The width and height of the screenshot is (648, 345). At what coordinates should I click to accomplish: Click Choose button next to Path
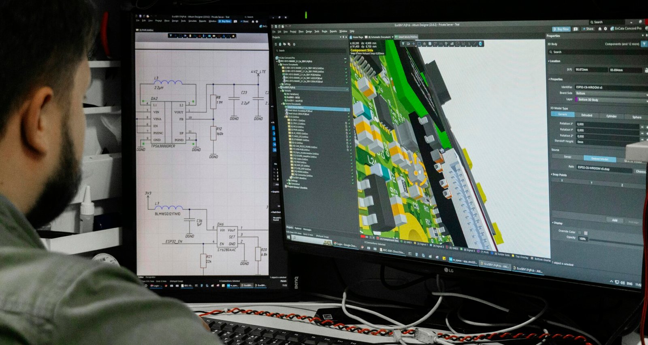coord(641,171)
